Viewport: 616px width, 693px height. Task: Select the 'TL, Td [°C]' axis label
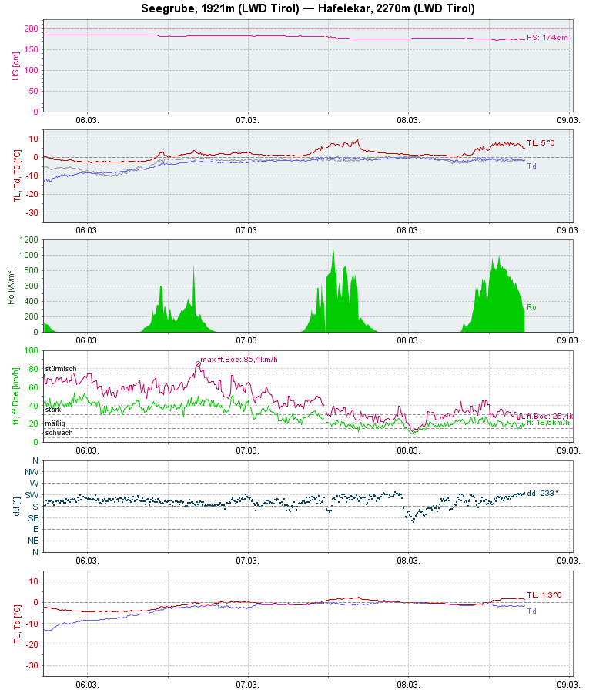(x=17, y=624)
